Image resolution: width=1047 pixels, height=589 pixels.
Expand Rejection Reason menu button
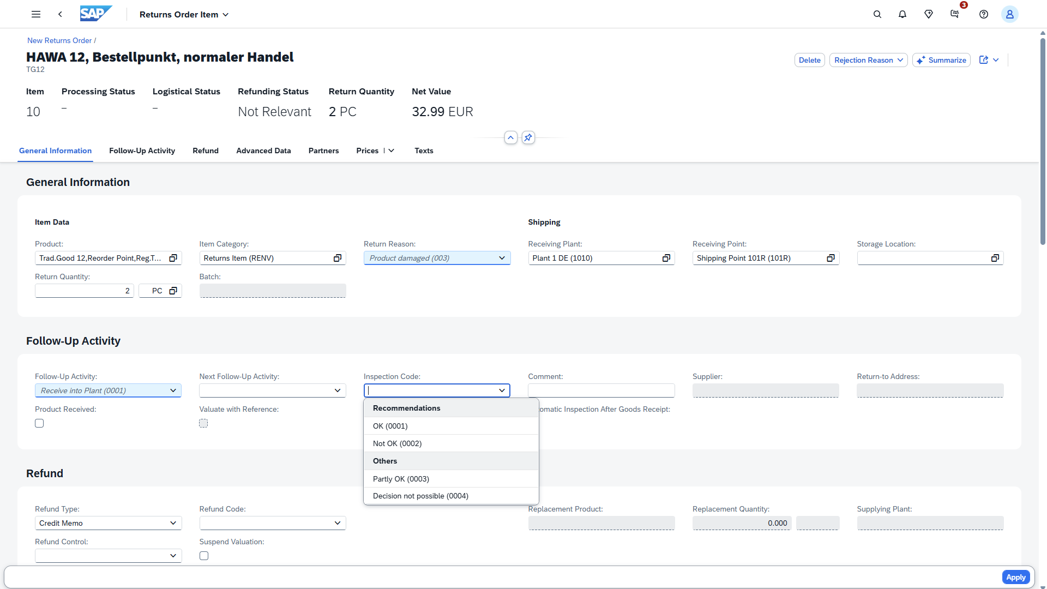click(x=868, y=61)
